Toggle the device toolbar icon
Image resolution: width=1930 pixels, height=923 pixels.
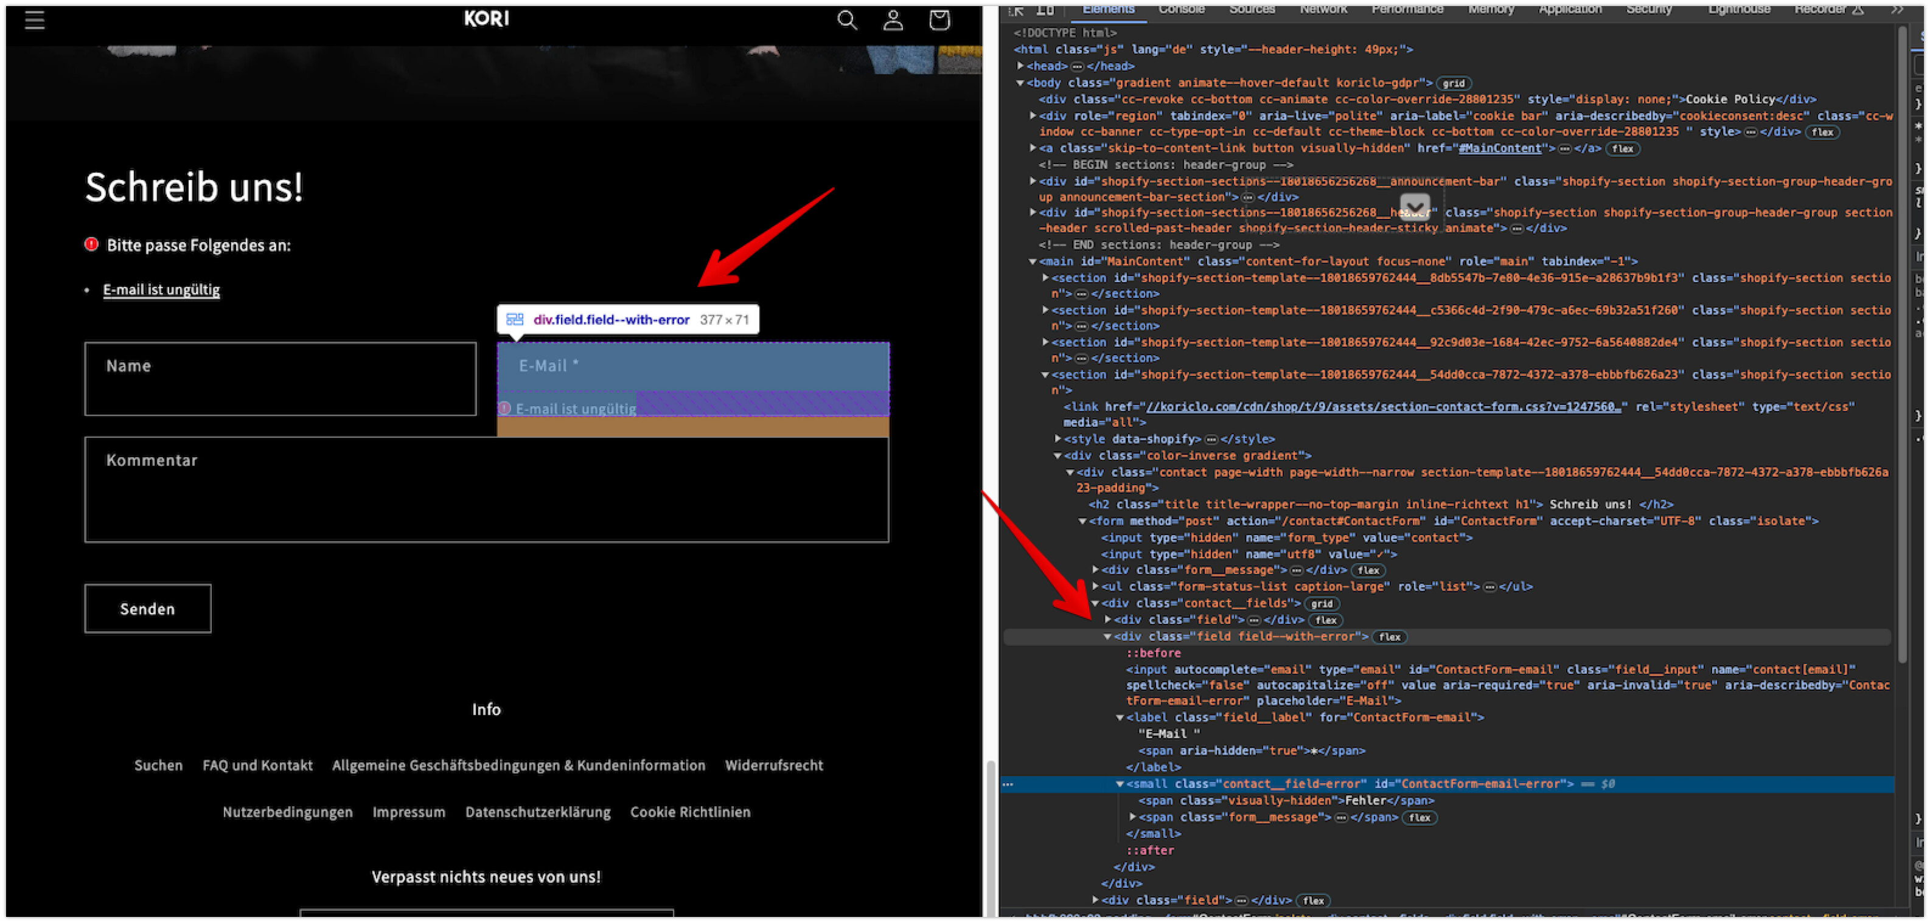(x=1045, y=10)
